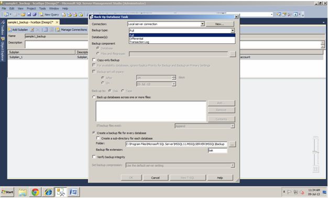Screen dimensions: 328x198
Task: Click New Query toolbar button
Action: tap(49, 15)
